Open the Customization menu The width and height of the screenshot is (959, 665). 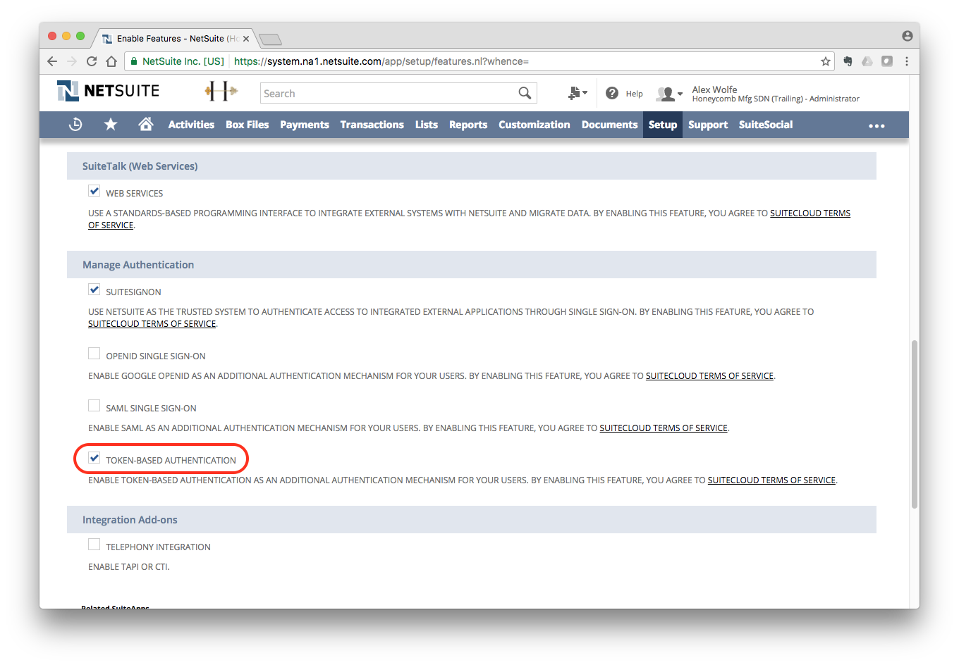click(535, 125)
